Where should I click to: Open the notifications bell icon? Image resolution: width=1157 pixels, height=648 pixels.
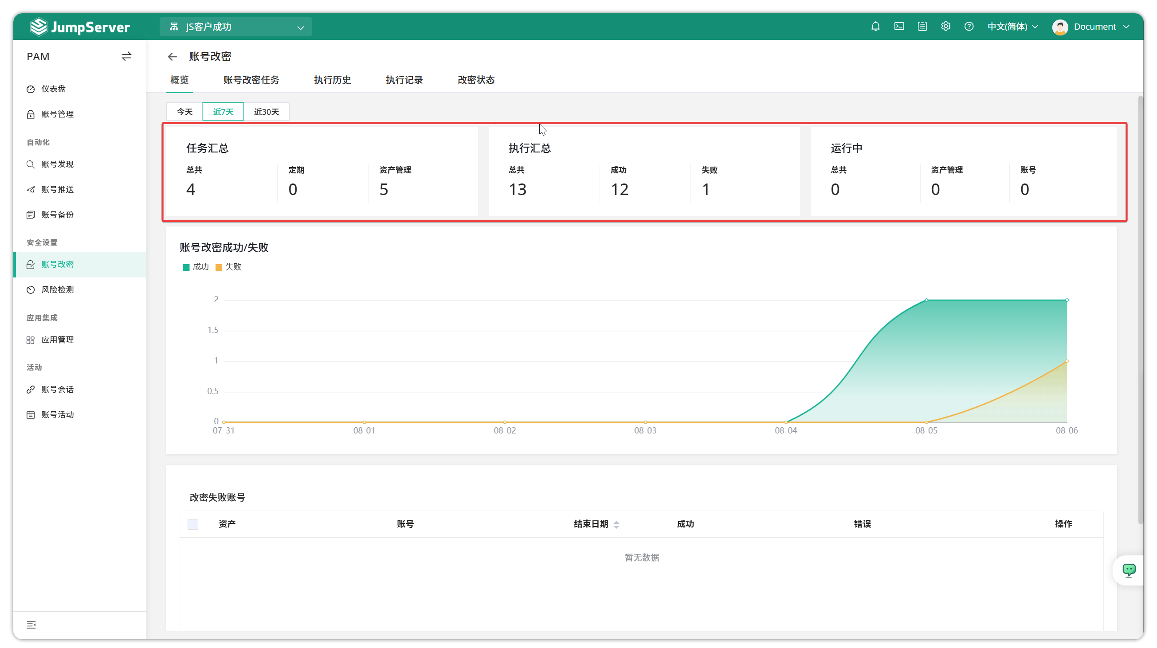(x=875, y=27)
